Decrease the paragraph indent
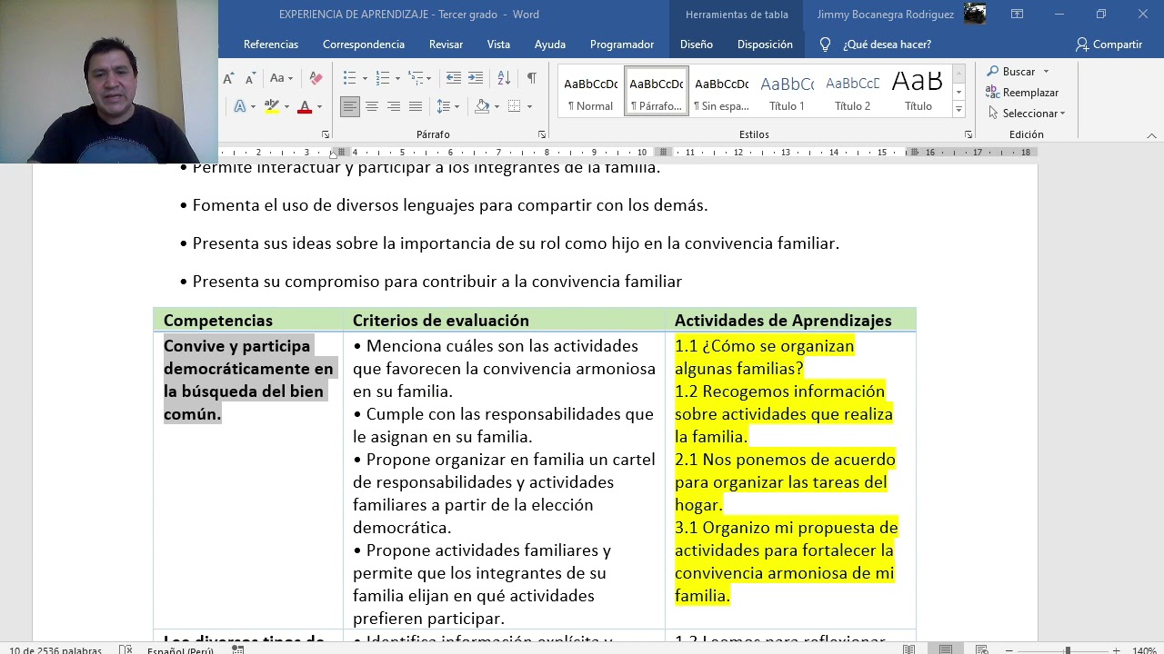The height and width of the screenshot is (654, 1164). (x=453, y=78)
